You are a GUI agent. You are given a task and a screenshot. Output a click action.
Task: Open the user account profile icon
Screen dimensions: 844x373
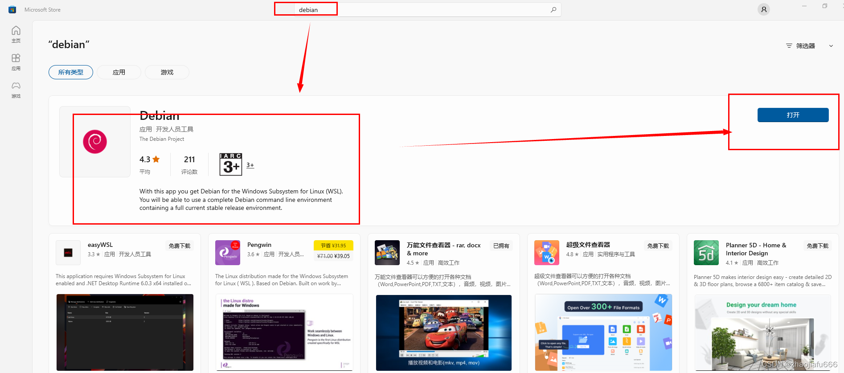tap(764, 9)
